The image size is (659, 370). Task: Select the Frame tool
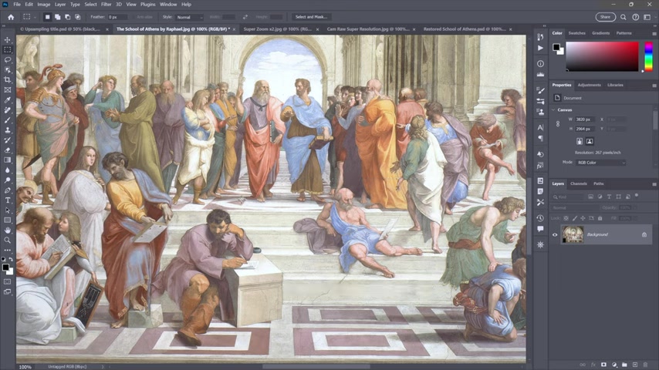(8, 90)
